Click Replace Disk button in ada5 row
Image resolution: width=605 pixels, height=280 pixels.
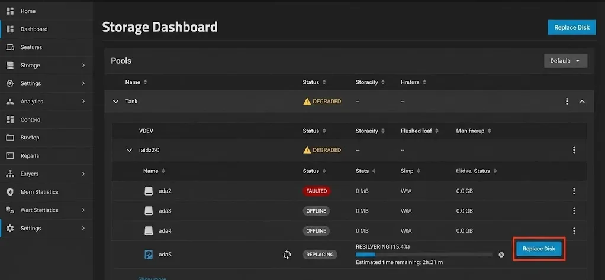point(539,249)
